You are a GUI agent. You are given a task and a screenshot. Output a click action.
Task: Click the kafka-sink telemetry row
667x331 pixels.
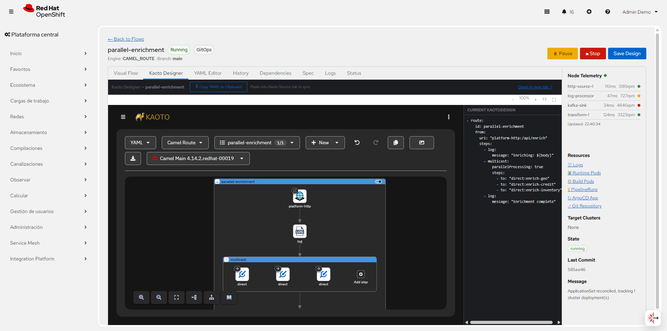click(604, 105)
